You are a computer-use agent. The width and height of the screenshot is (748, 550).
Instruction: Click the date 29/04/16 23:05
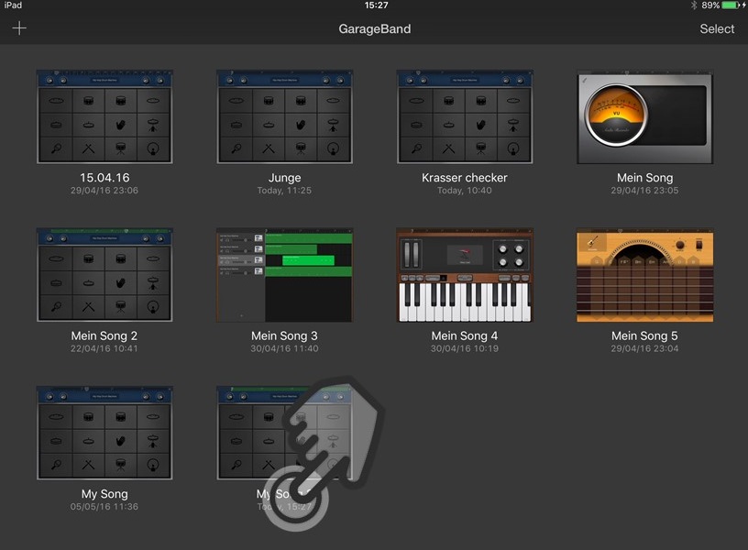tap(644, 191)
